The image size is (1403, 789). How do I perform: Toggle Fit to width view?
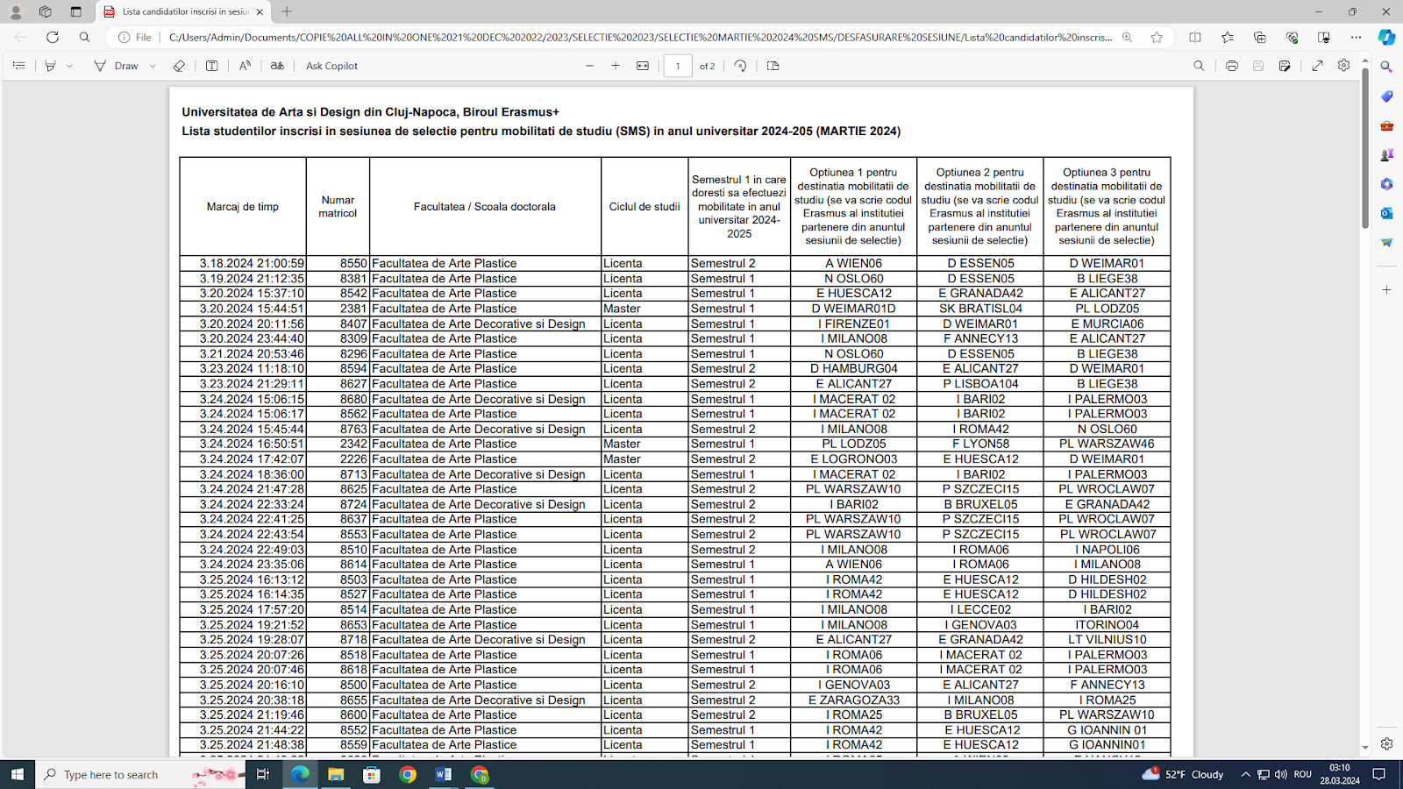pos(643,66)
